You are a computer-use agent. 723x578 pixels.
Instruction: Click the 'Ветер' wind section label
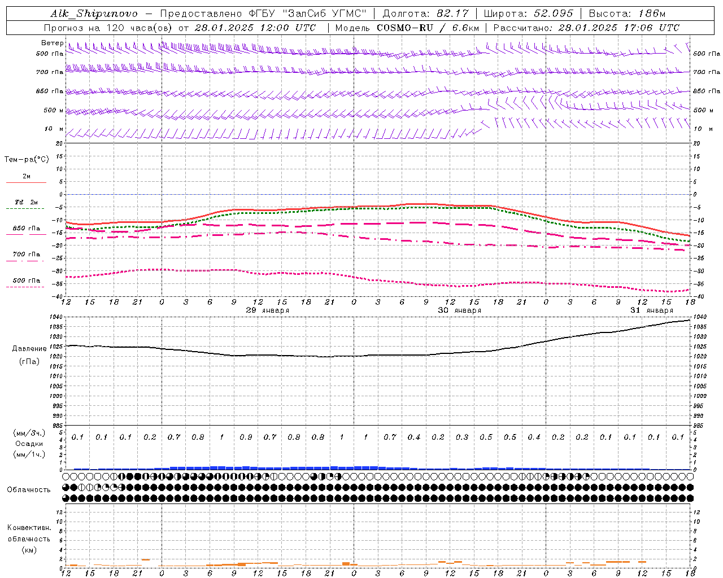click(x=53, y=43)
